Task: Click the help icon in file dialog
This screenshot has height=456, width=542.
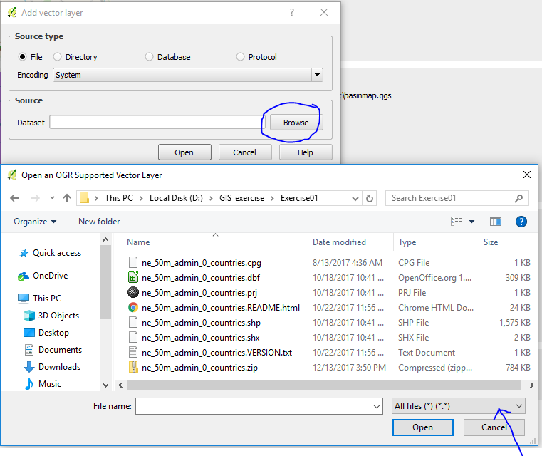Action: pyautogui.click(x=521, y=222)
